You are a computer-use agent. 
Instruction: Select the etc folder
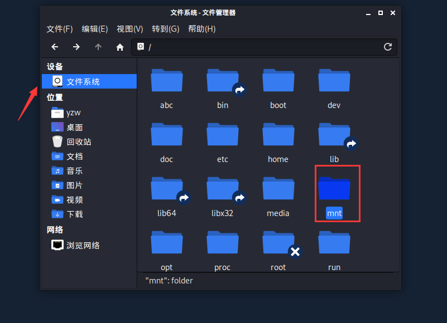223,136
